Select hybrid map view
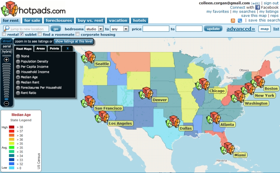 click(7, 51)
